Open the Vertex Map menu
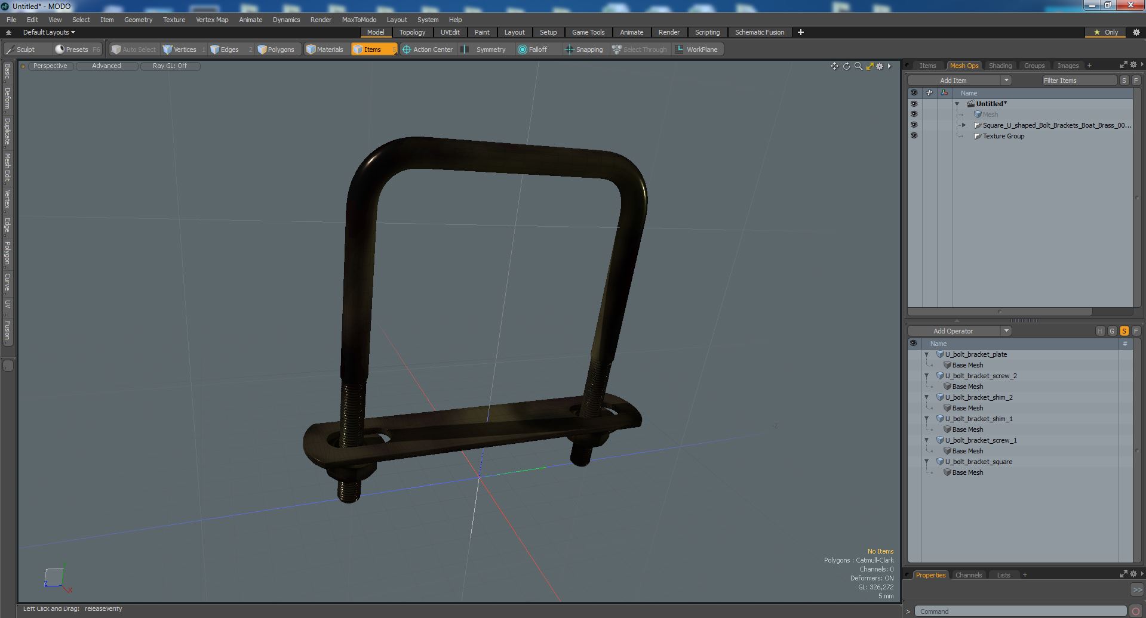The image size is (1146, 618). (x=212, y=20)
